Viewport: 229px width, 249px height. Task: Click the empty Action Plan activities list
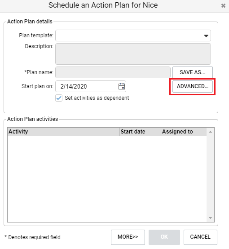pos(107,178)
